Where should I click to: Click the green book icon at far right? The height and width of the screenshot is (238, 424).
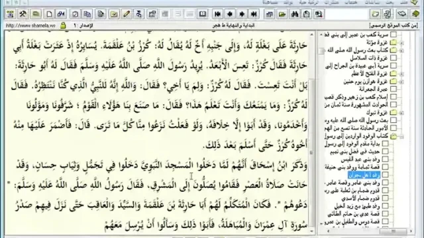(x=415, y=14)
